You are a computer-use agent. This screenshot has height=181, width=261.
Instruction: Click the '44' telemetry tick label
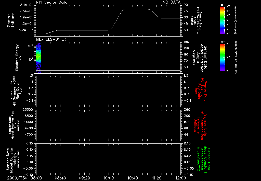(186, 134)
